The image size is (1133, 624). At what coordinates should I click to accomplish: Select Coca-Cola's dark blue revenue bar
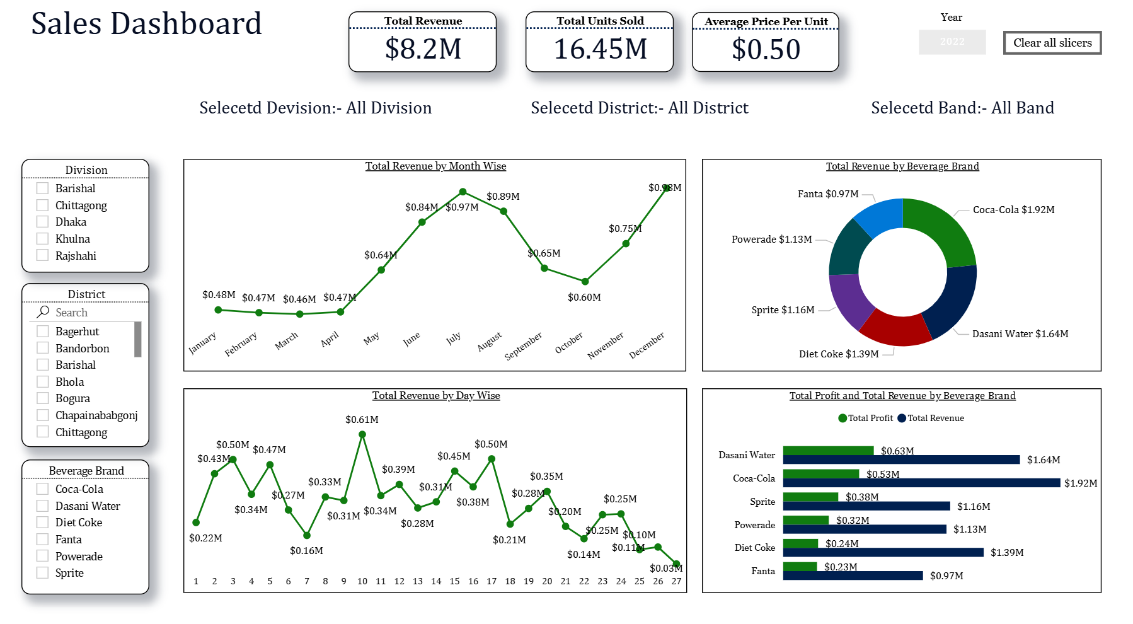pos(921,483)
